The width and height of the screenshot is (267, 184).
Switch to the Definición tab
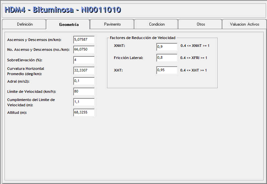25,24
